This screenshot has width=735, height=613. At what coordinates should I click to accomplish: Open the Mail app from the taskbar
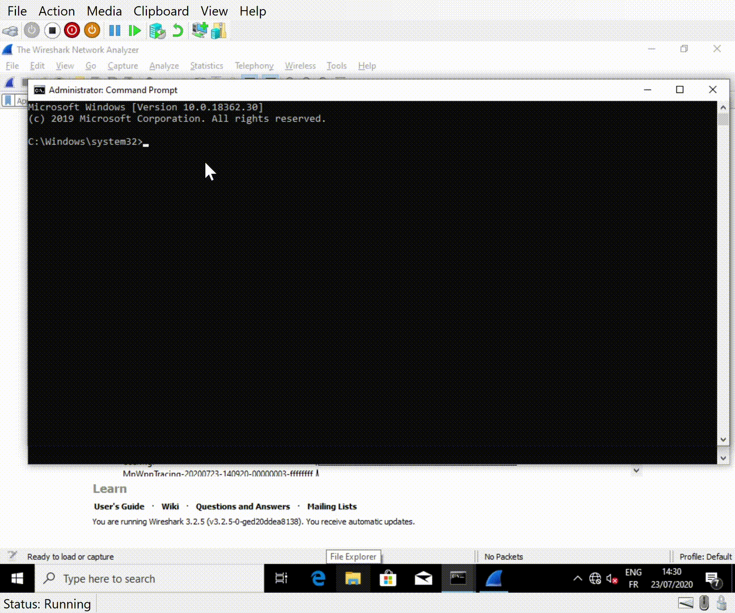coord(423,578)
